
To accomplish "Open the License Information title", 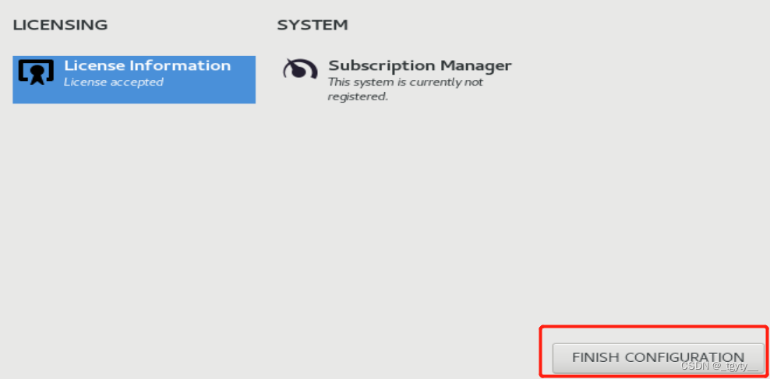I will [147, 65].
